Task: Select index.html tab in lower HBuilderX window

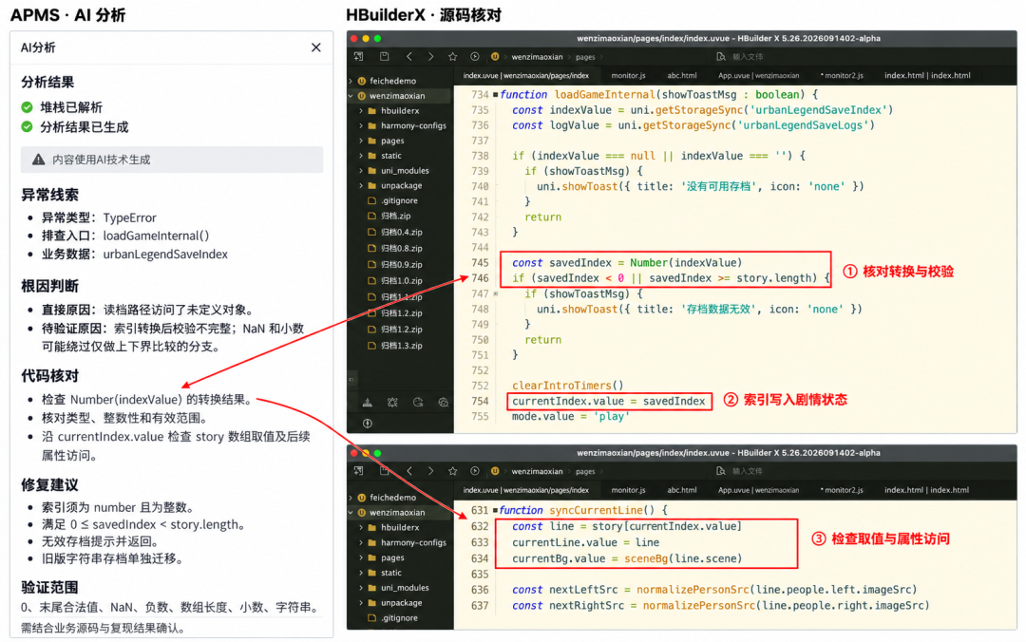Action: pyautogui.click(x=927, y=489)
